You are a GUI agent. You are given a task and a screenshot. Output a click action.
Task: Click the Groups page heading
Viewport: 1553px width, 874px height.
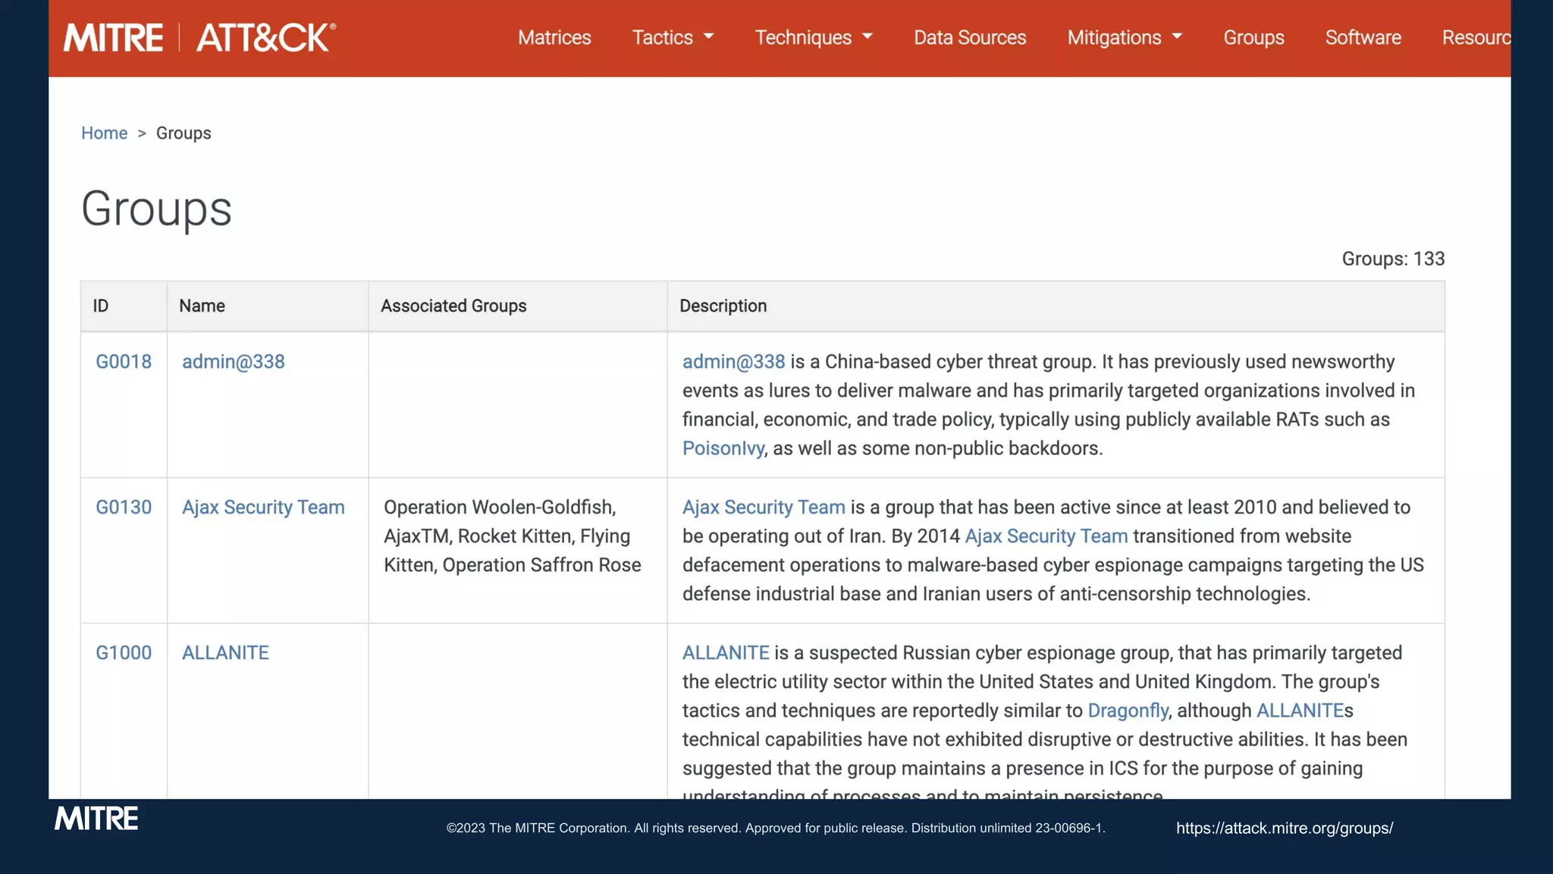156,209
